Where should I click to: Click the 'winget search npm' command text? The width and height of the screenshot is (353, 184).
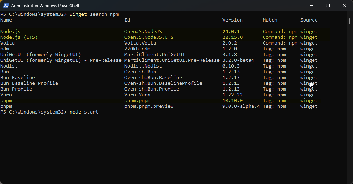tap(94, 14)
